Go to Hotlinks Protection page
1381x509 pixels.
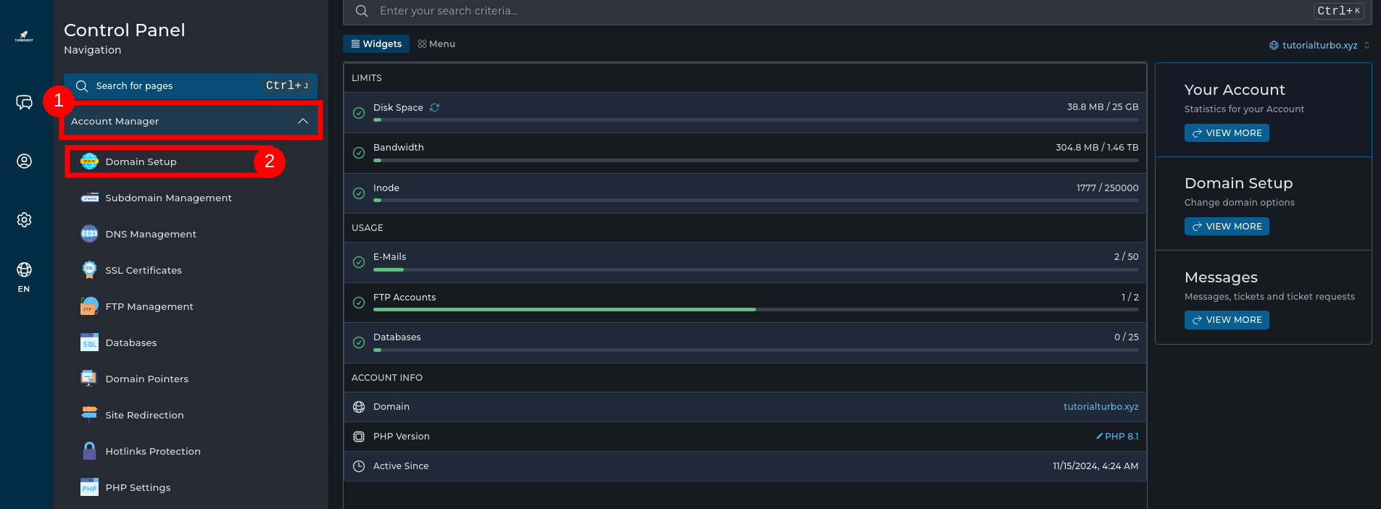click(152, 451)
